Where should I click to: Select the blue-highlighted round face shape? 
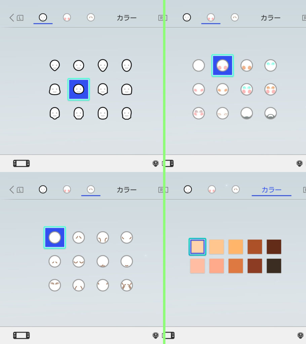click(79, 89)
